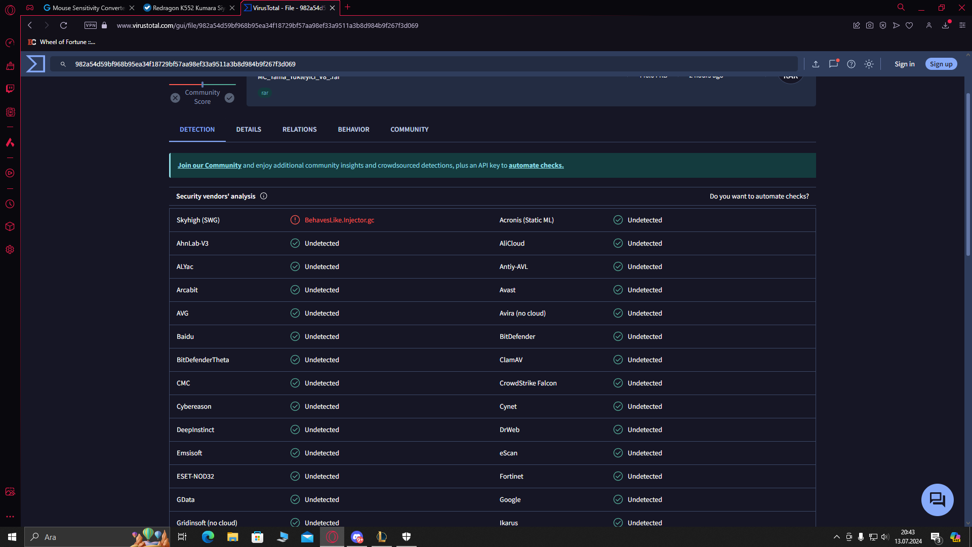972x547 pixels.
Task: Switch to the RELATIONS tab
Action: click(x=299, y=130)
